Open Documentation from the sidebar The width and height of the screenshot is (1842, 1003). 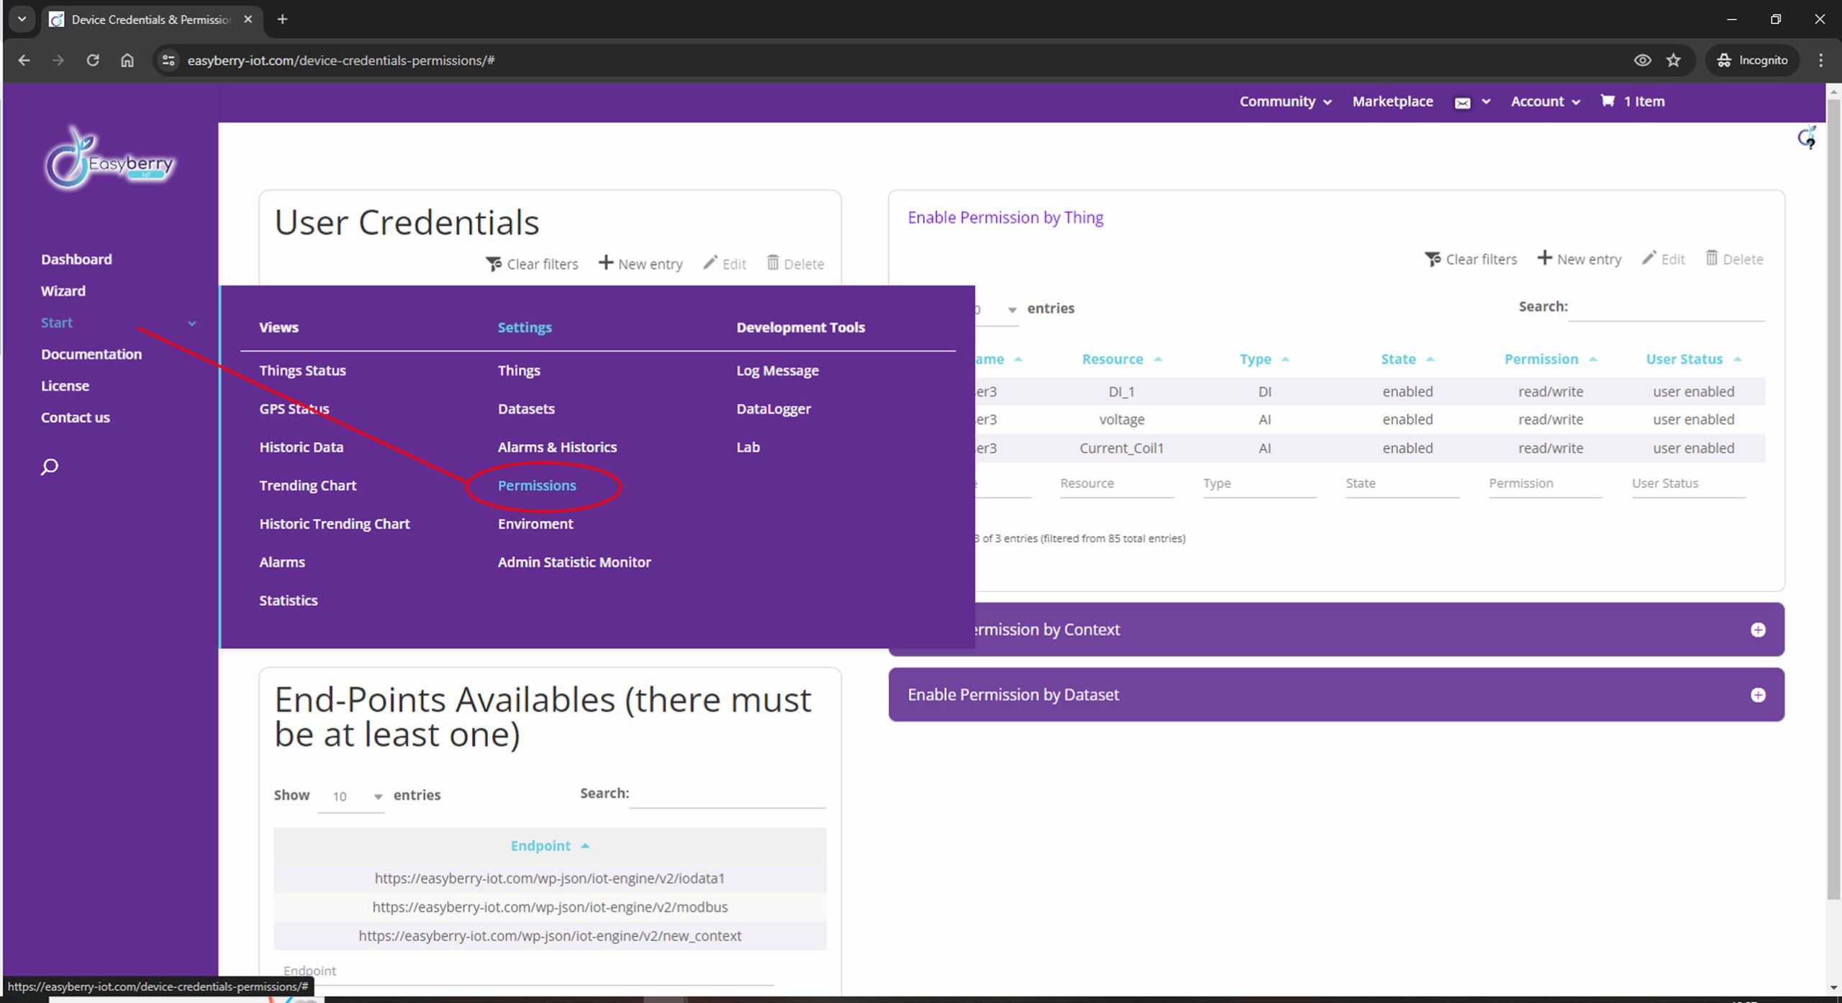click(x=91, y=354)
